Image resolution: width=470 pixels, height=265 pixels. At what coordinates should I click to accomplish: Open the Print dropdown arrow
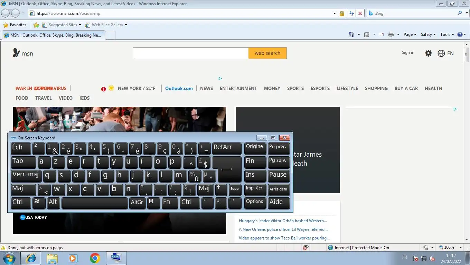tap(398, 35)
